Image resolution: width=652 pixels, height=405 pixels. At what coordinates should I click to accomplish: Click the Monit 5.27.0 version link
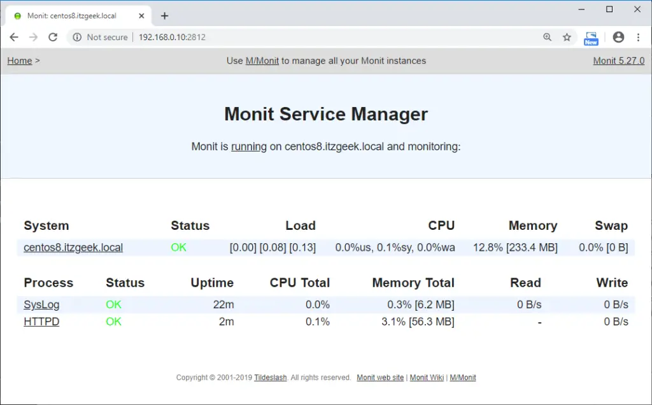point(618,60)
